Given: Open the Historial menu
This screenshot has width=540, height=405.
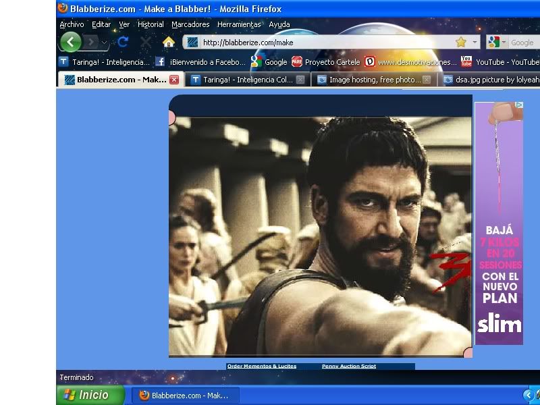Looking at the screenshot, I should [x=151, y=24].
